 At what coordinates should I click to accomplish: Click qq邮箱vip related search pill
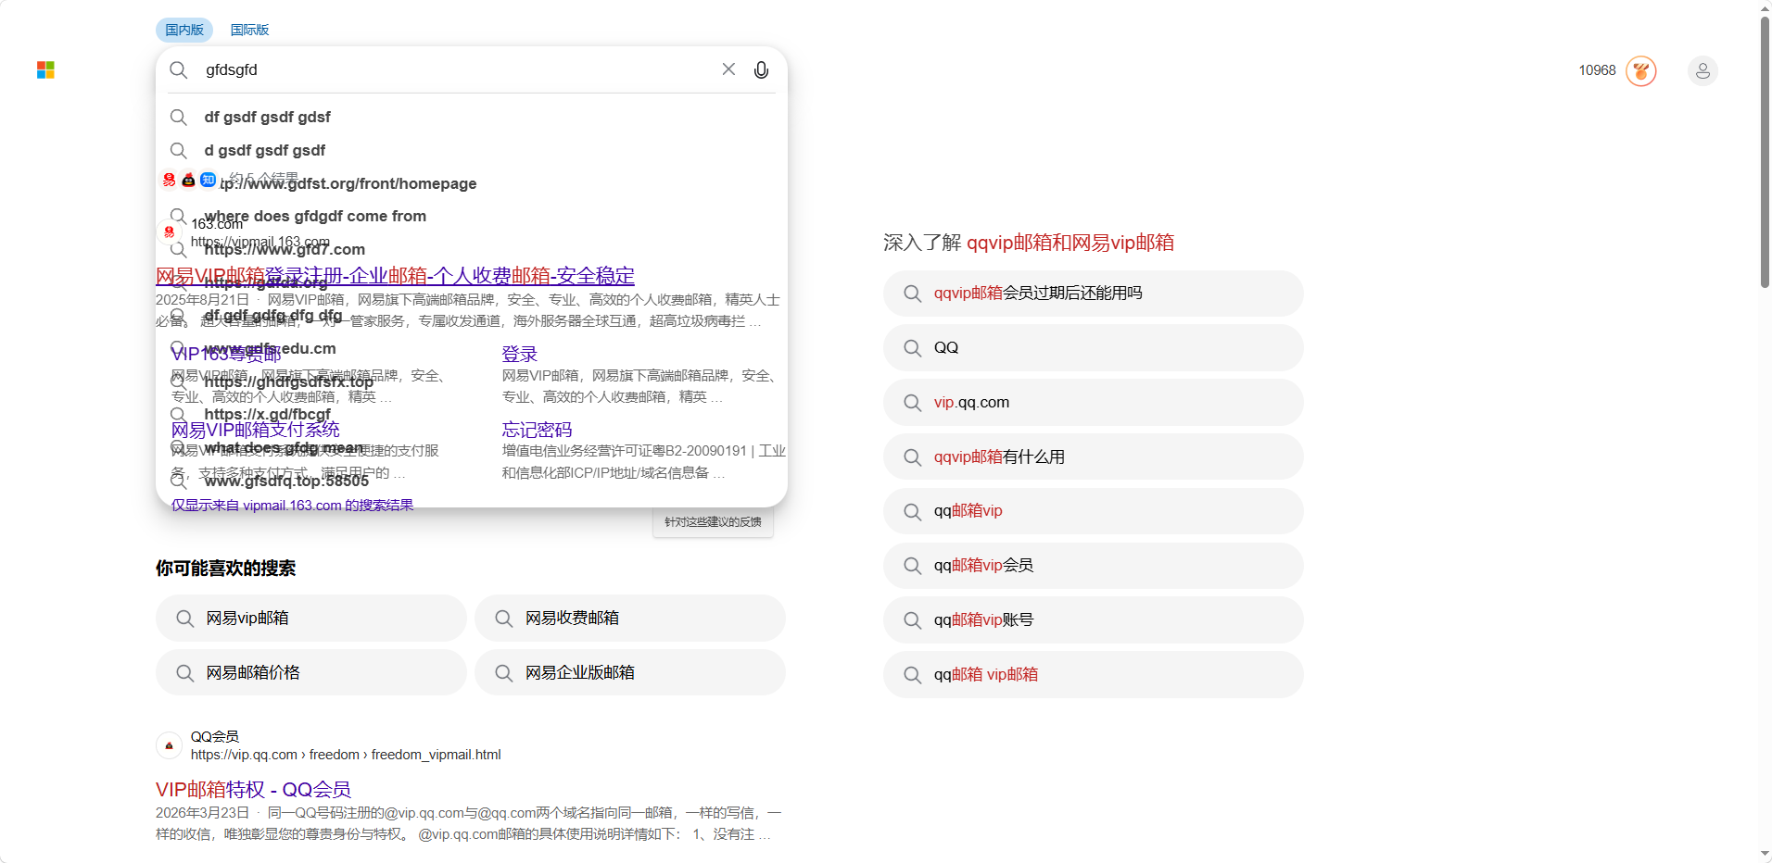[x=1094, y=511]
